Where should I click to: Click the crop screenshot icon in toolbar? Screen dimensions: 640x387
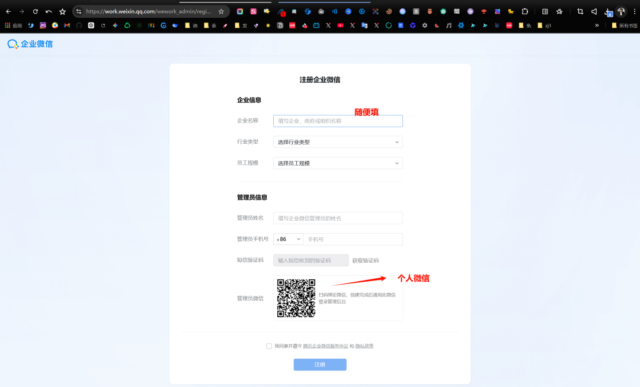point(580,11)
